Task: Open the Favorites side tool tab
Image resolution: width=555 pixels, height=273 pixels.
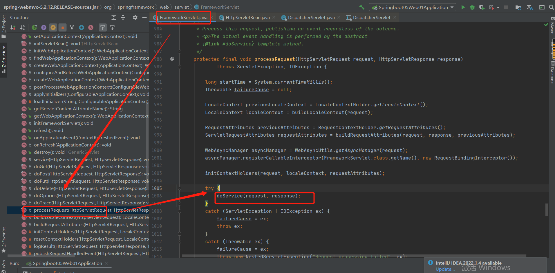Action: (x=3, y=240)
